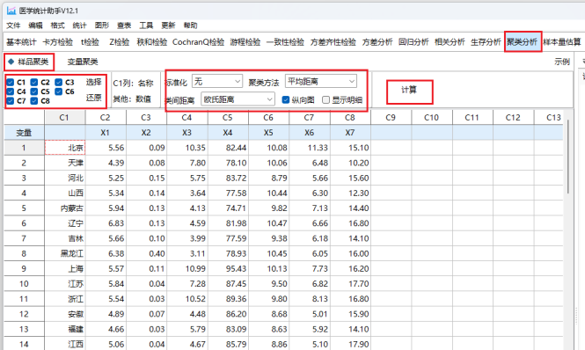Select the cell containing 北京
This screenshot has height=350, width=585.
(65, 148)
